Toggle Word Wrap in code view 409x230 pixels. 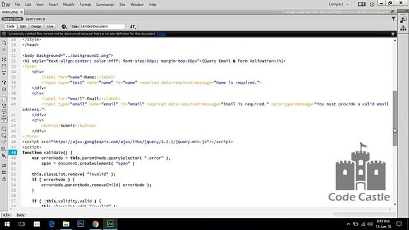[4, 112]
